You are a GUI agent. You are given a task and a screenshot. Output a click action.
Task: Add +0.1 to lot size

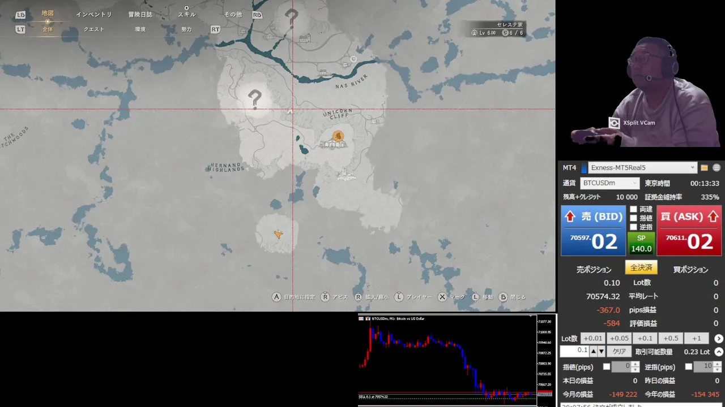point(645,339)
